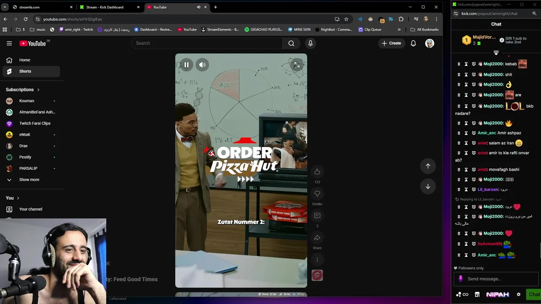
Task: Open the Clip Queue bookmark
Action: 370,30
